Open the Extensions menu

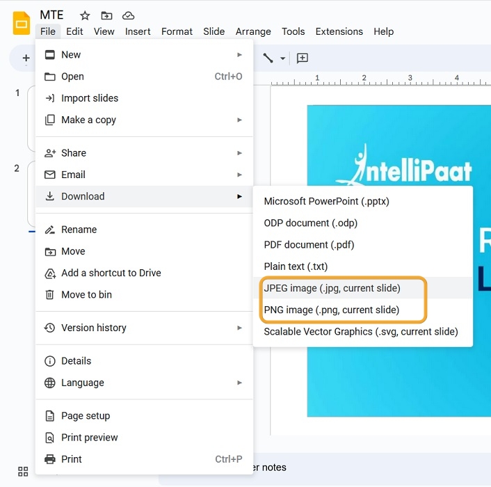[x=339, y=31]
